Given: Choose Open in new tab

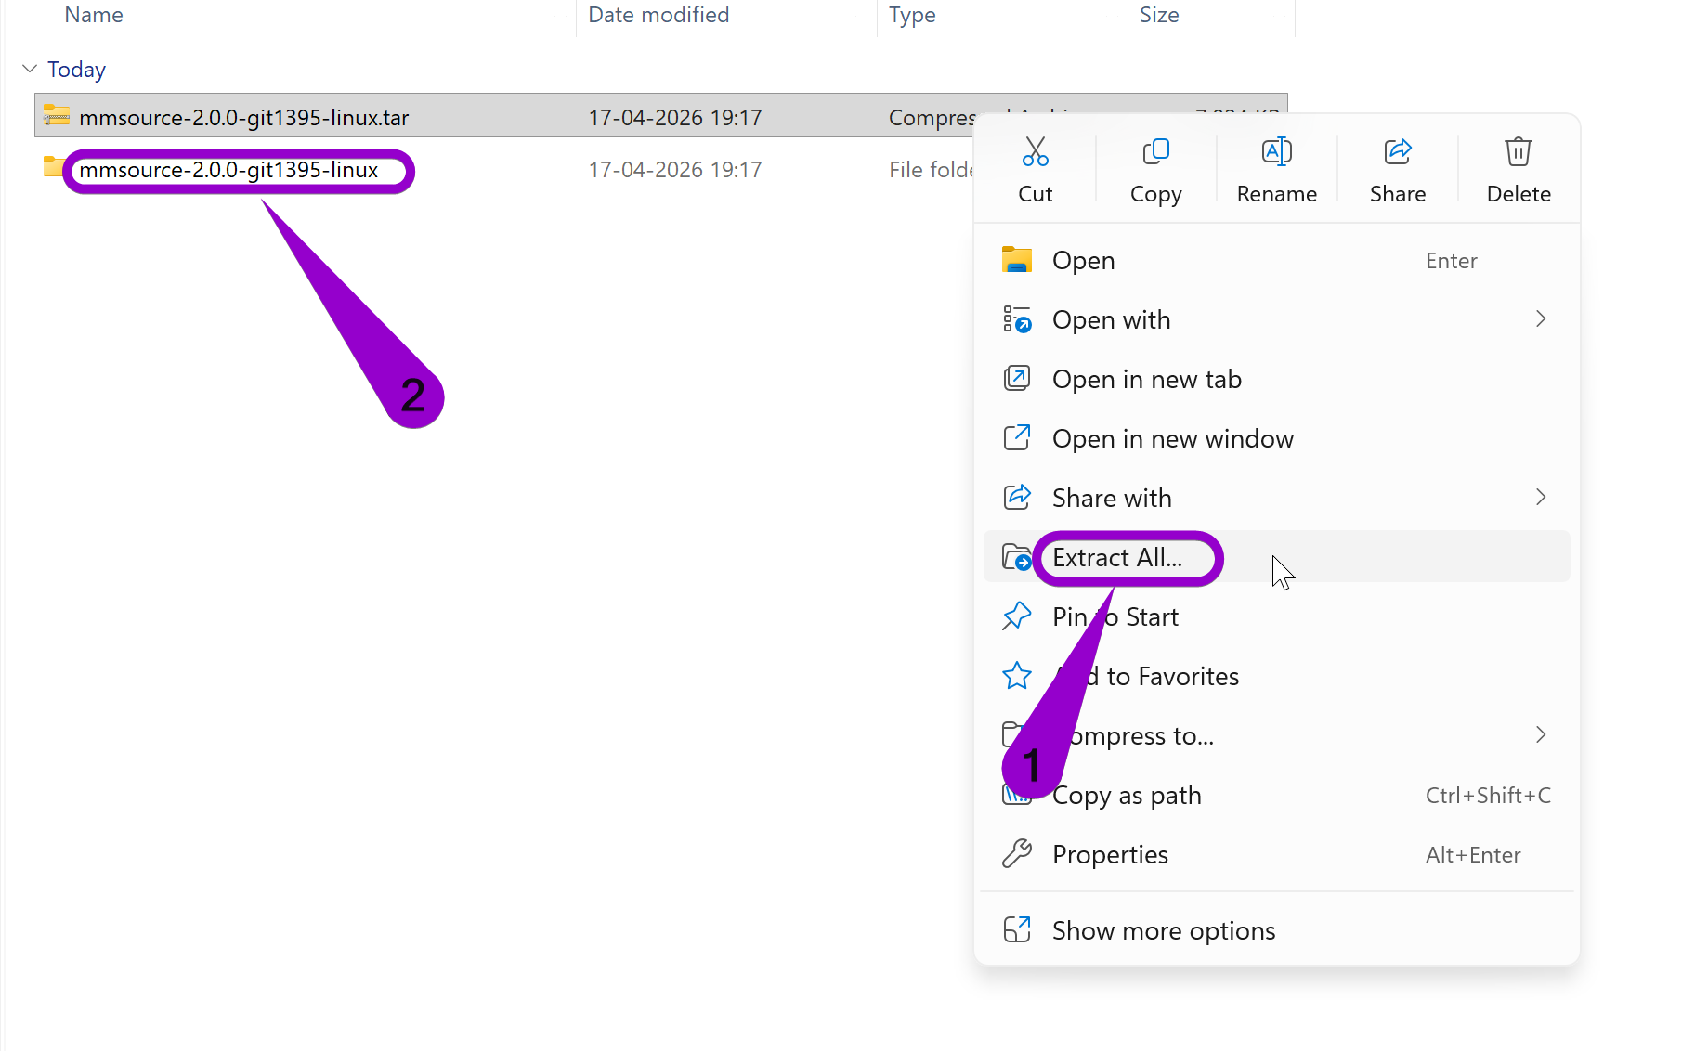Looking at the screenshot, I should tap(1146, 378).
